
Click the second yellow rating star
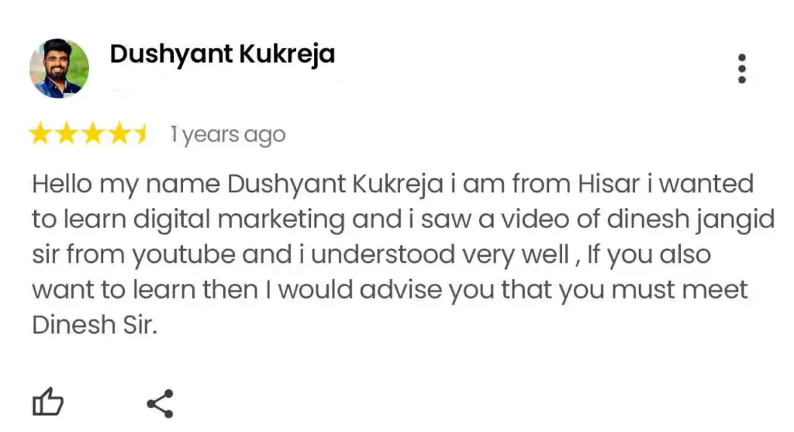[66, 135]
